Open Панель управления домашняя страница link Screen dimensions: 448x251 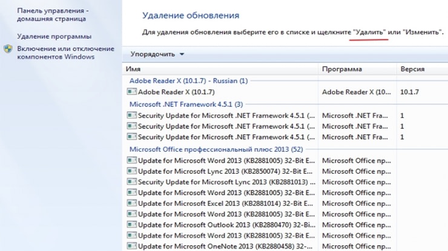tap(53, 15)
